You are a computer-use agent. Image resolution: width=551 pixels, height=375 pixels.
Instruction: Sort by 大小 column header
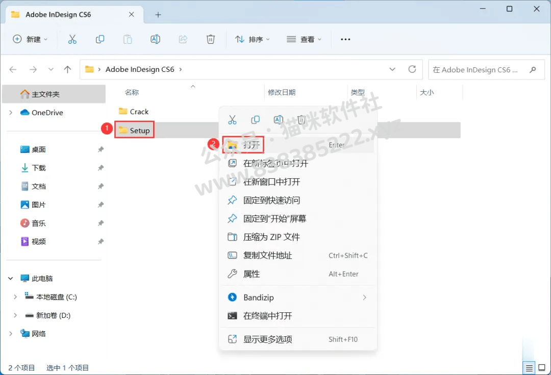(427, 92)
